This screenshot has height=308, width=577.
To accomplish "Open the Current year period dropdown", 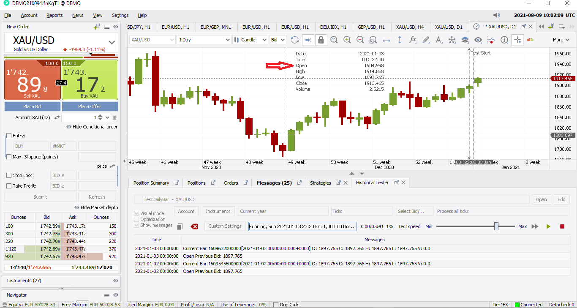I will [x=283, y=211].
